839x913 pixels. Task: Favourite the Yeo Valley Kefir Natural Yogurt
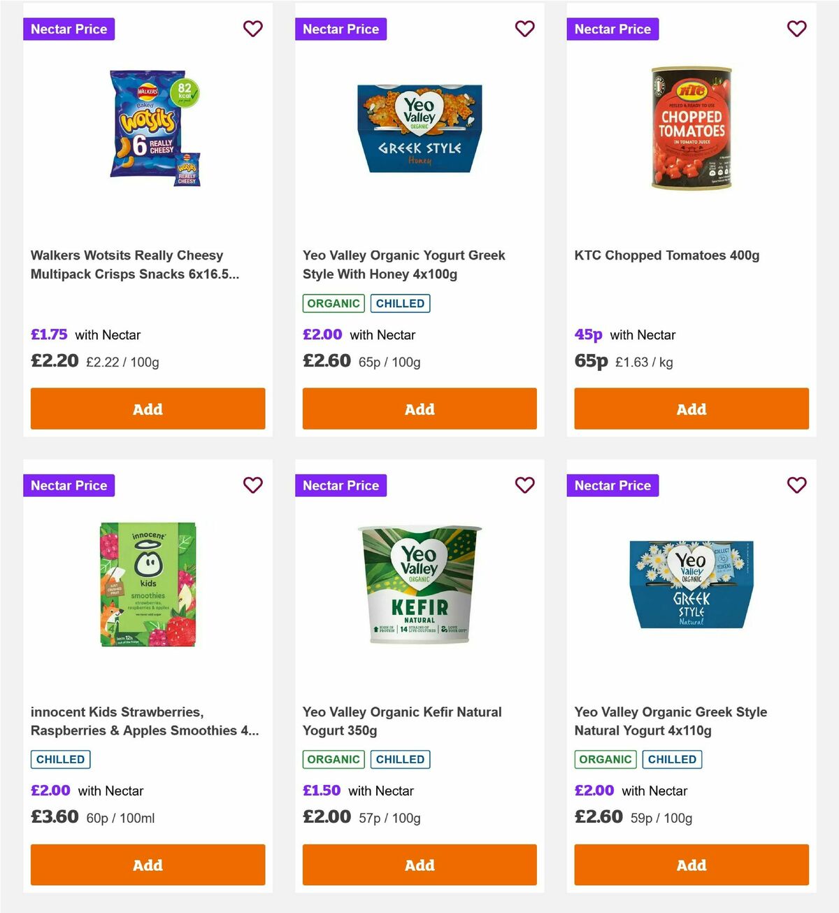click(524, 485)
